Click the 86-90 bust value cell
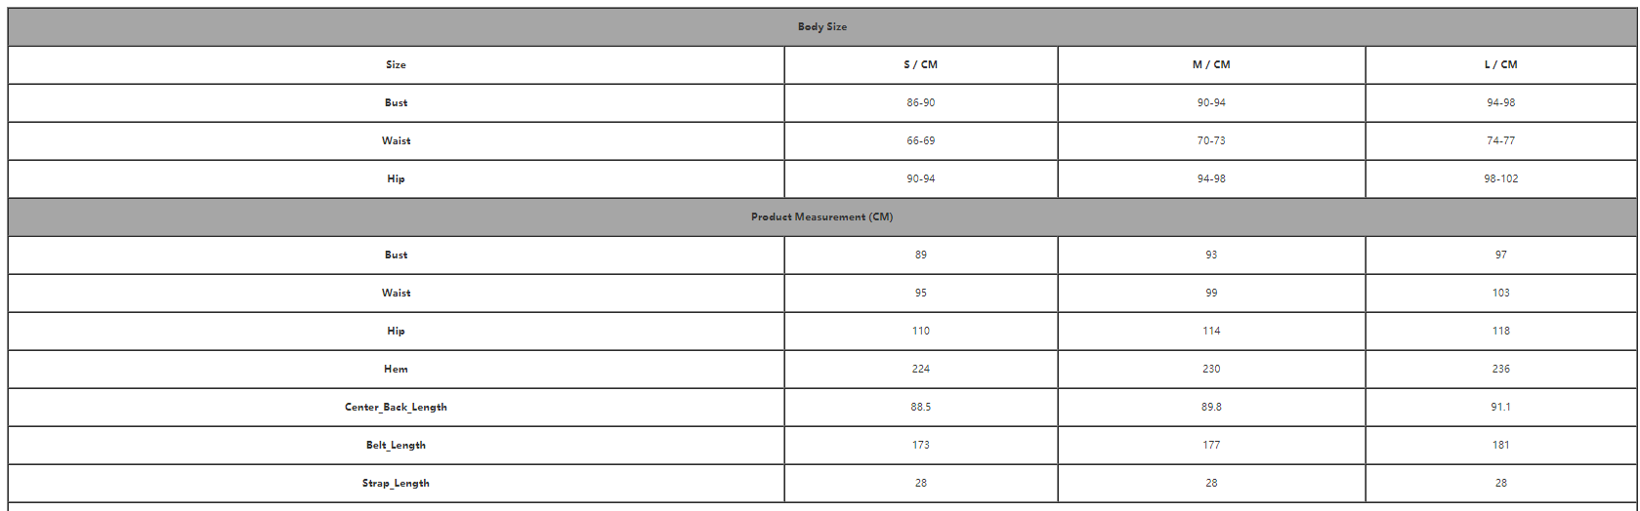Screen dimensions: 1640x511 pyautogui.click(x=920, y=103)
